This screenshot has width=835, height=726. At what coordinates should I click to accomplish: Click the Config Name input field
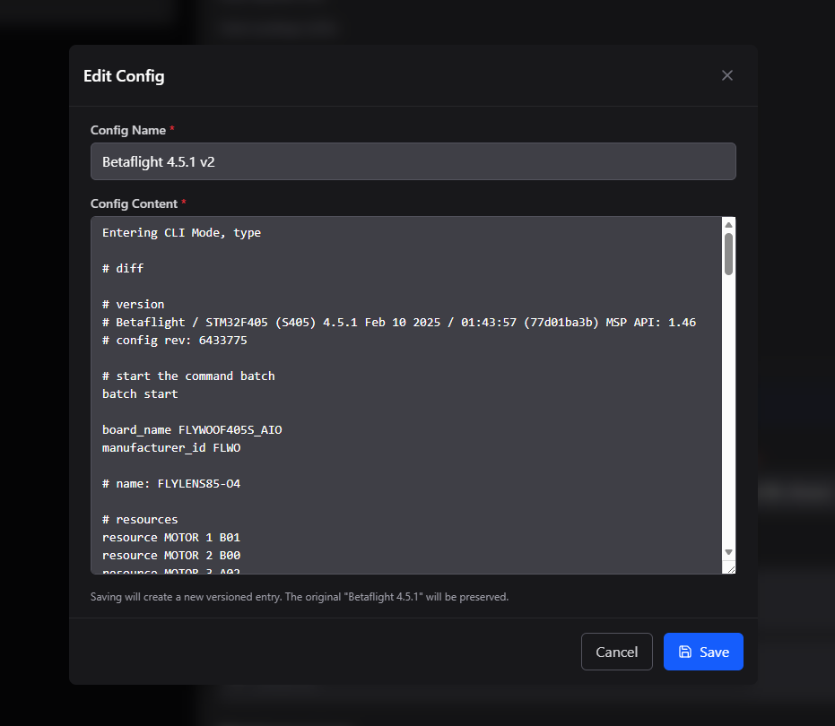click(413, 161)
